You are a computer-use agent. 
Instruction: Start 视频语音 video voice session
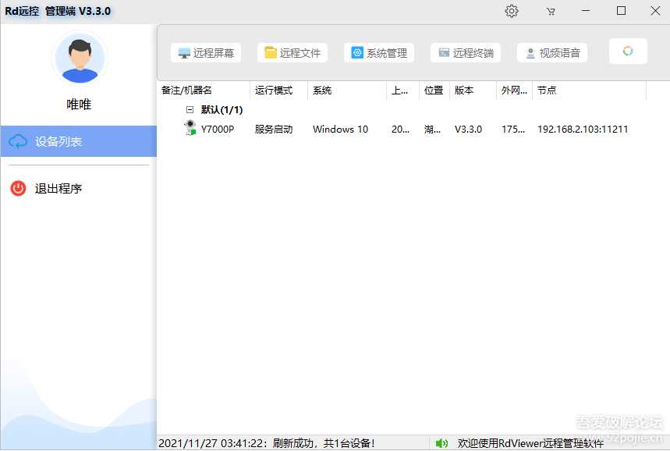551,52
